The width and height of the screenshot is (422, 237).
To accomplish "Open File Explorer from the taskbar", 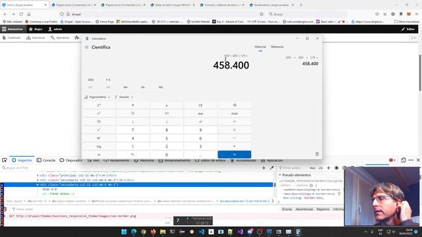I will click(163, 232).
